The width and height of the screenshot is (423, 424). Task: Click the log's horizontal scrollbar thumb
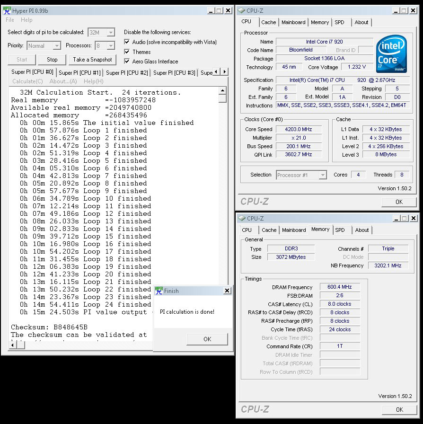coord(21,345)
